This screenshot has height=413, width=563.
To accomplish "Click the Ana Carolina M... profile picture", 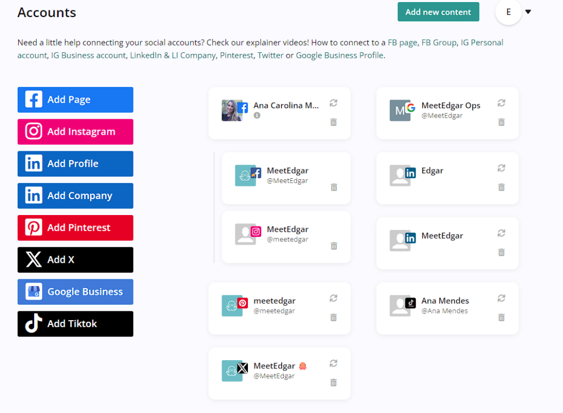I will [232, 110].
